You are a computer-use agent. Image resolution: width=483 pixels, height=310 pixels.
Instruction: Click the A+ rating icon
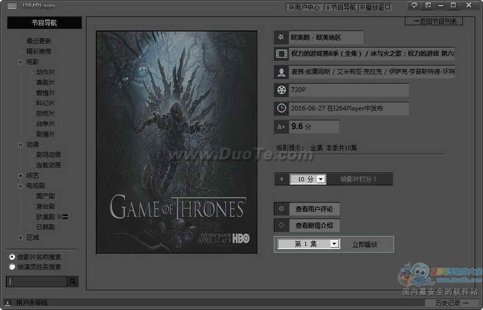click(281, 127)
